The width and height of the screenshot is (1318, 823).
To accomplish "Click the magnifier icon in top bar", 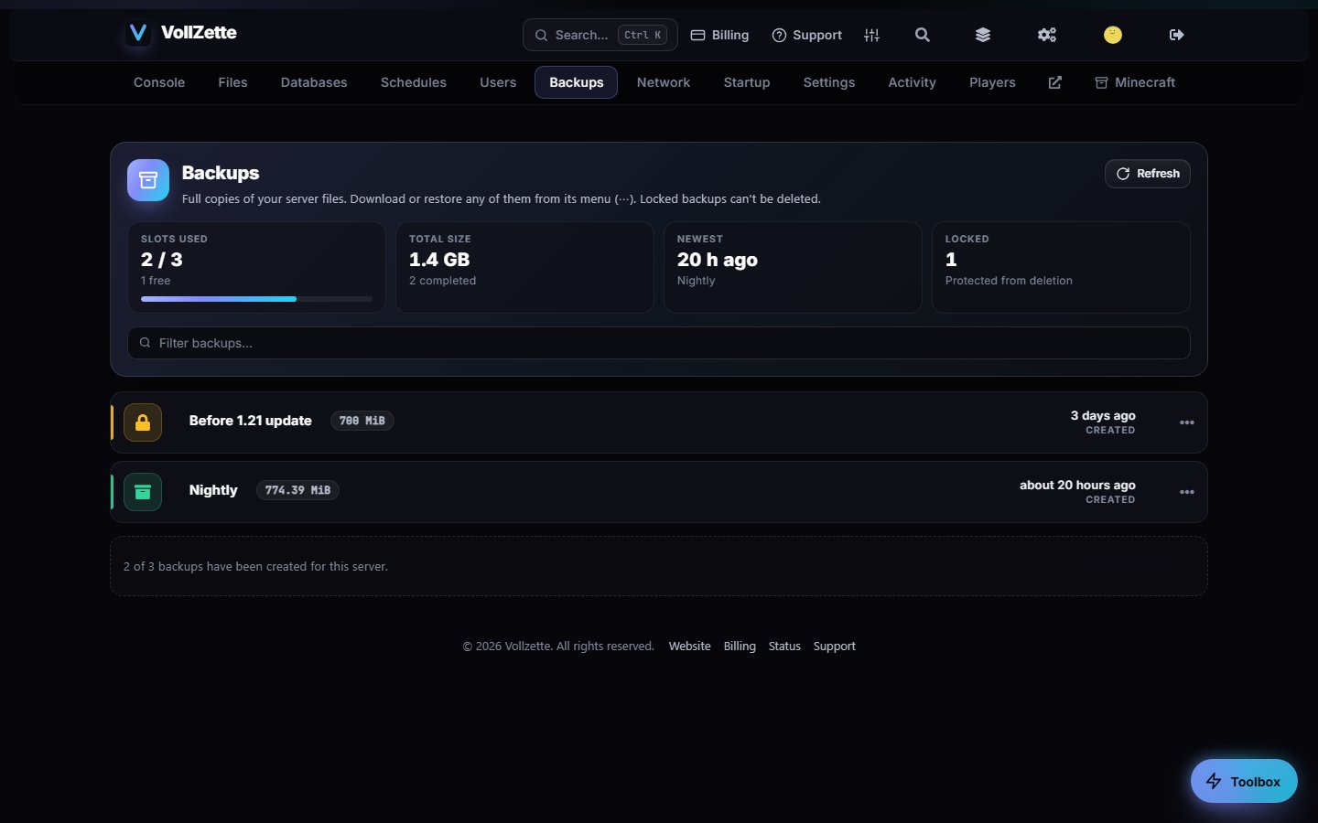I will [x=923, y=35].
